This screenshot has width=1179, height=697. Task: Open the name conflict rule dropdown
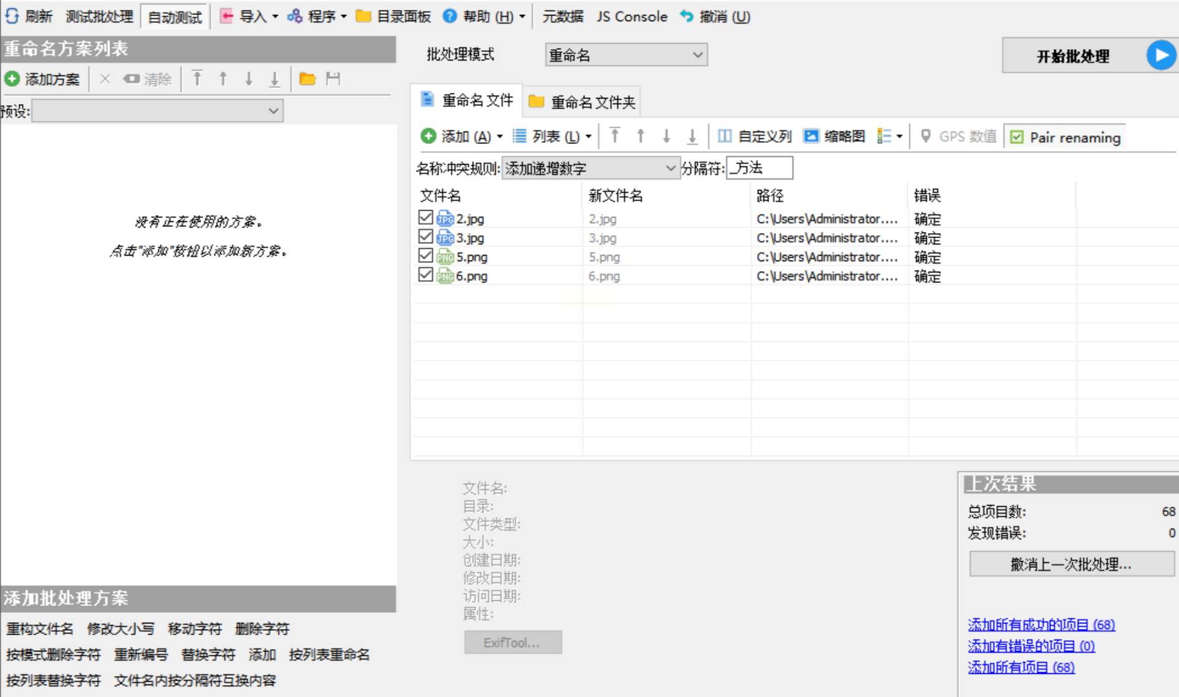click(589, 168)
